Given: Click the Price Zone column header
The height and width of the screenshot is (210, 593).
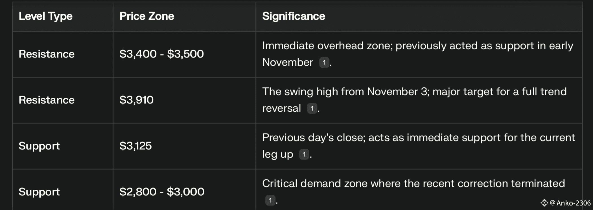Looking at the screenshot, I should tap(146, 16).
